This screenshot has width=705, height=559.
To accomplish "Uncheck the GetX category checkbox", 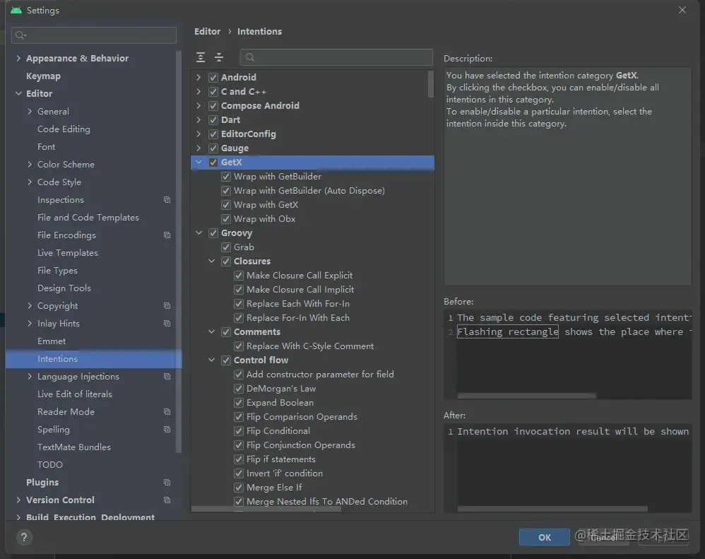I will pyautogui.click(x=213, y=163).
